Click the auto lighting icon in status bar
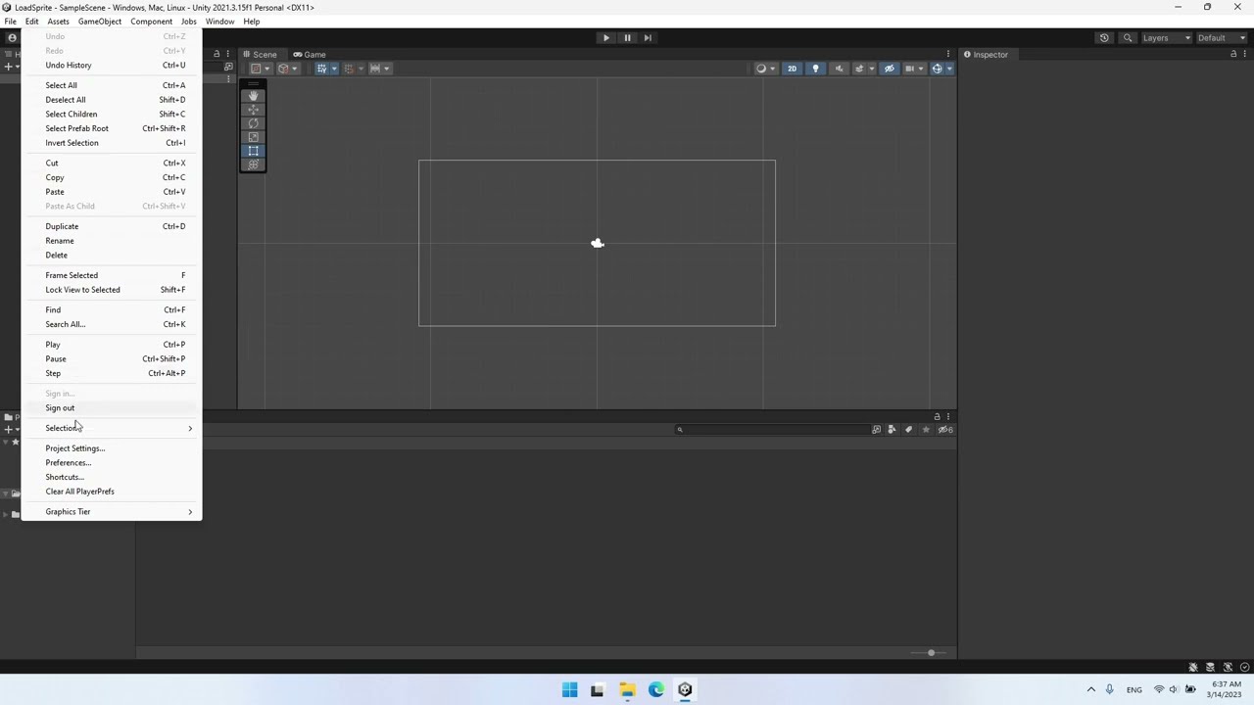 (1228, 668)
